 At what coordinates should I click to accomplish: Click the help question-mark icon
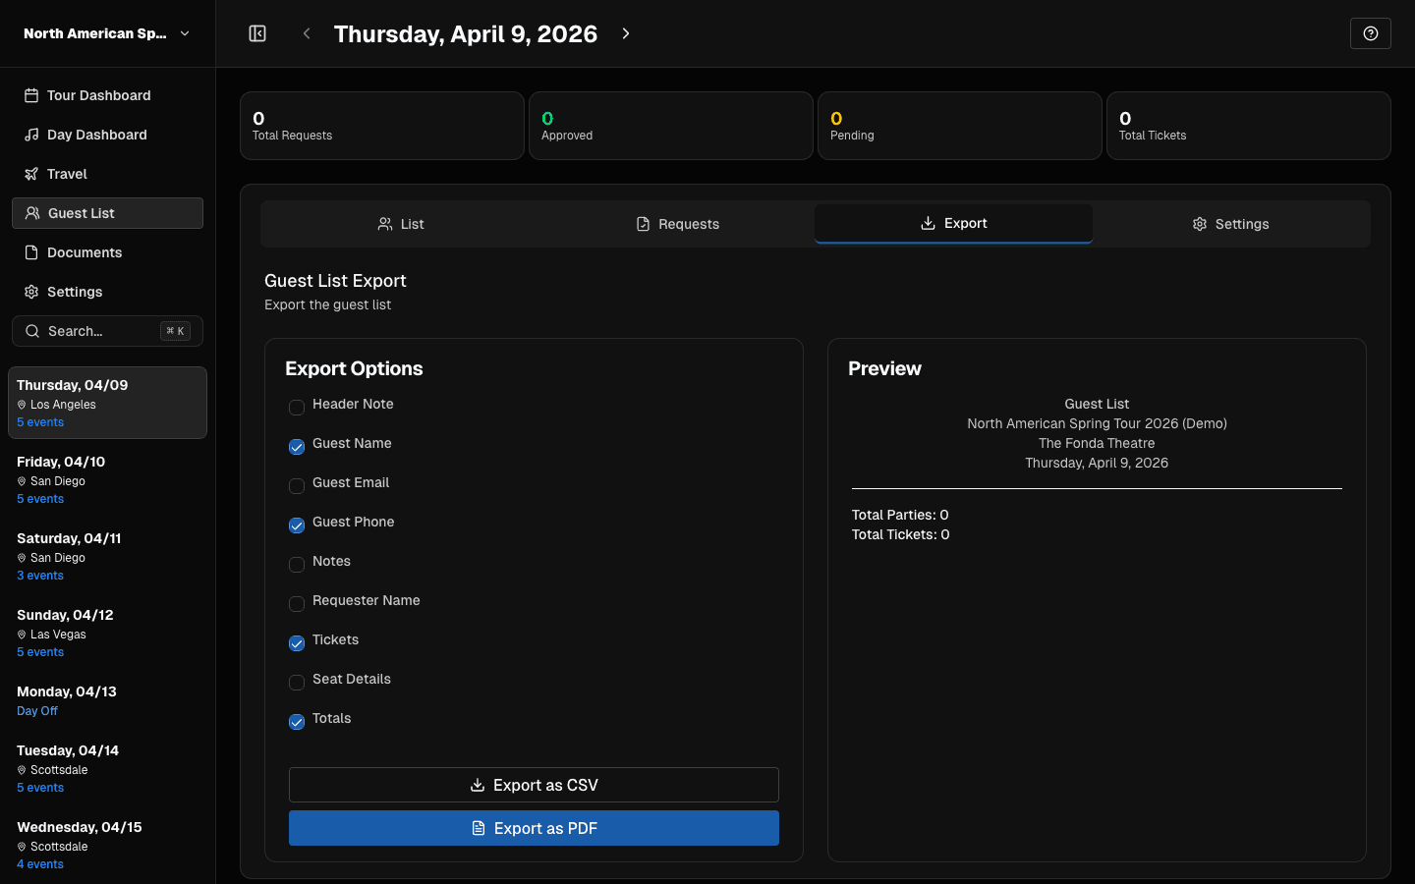(x=1370, y=32)
